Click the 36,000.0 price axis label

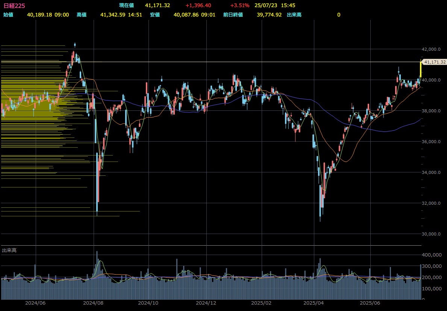pos(431,142)
